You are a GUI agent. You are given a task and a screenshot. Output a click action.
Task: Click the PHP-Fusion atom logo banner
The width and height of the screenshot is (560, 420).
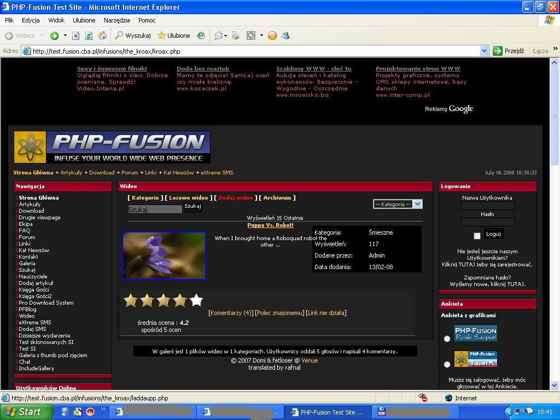[112, 147]
